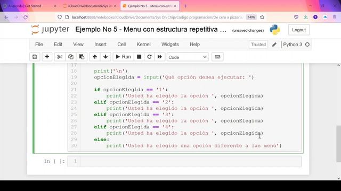Click the else: line in code
341x191 pixels.
(x=102, y=140)
